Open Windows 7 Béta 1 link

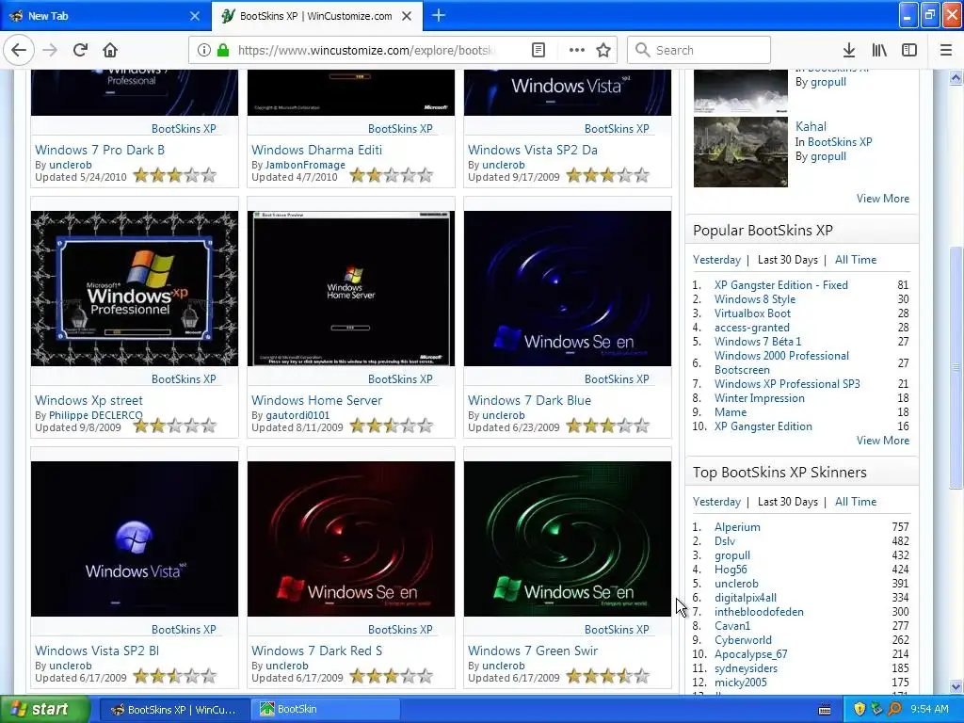click(758, 342)
